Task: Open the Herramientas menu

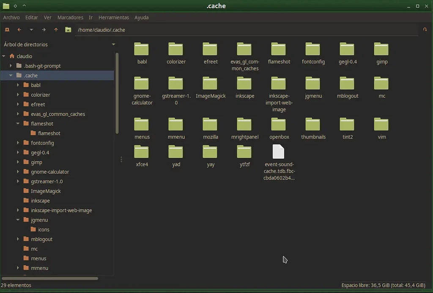Action: (x=113, y=17)
